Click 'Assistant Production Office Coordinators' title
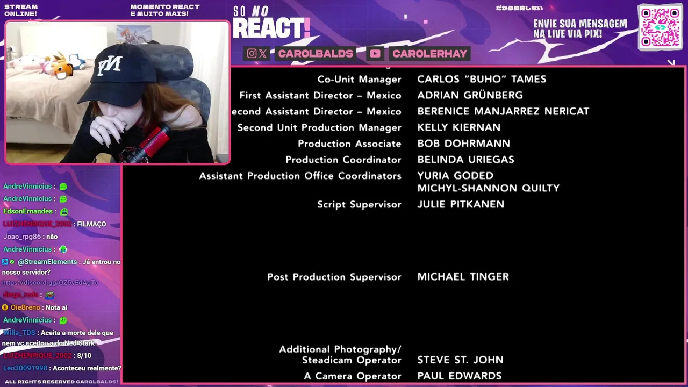 coord(300,176)
